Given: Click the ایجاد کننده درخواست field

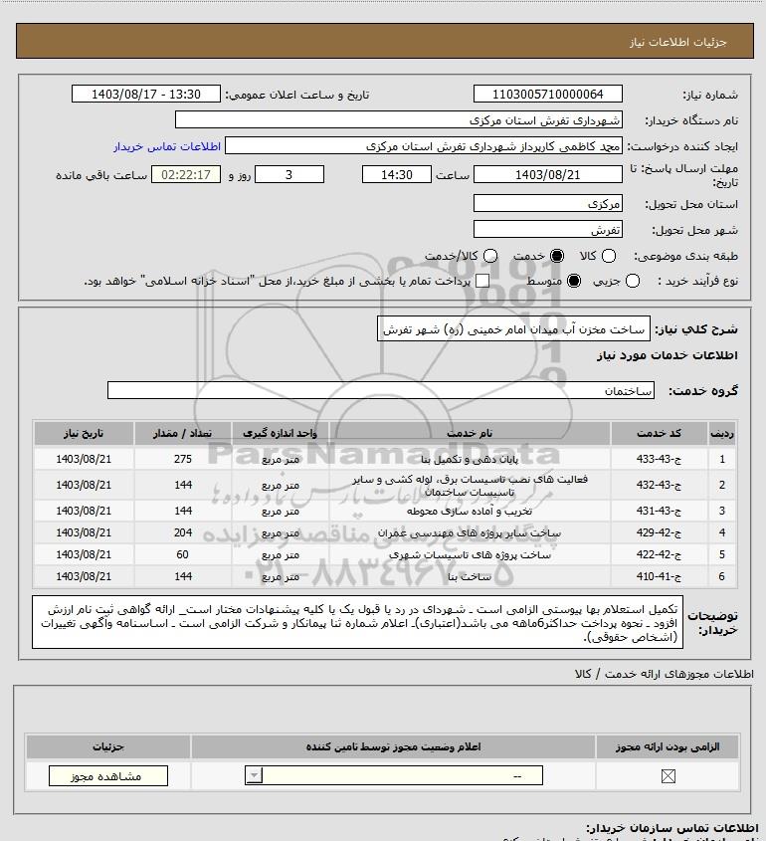Looking at the screenshot, I should (x=424, y=146).
